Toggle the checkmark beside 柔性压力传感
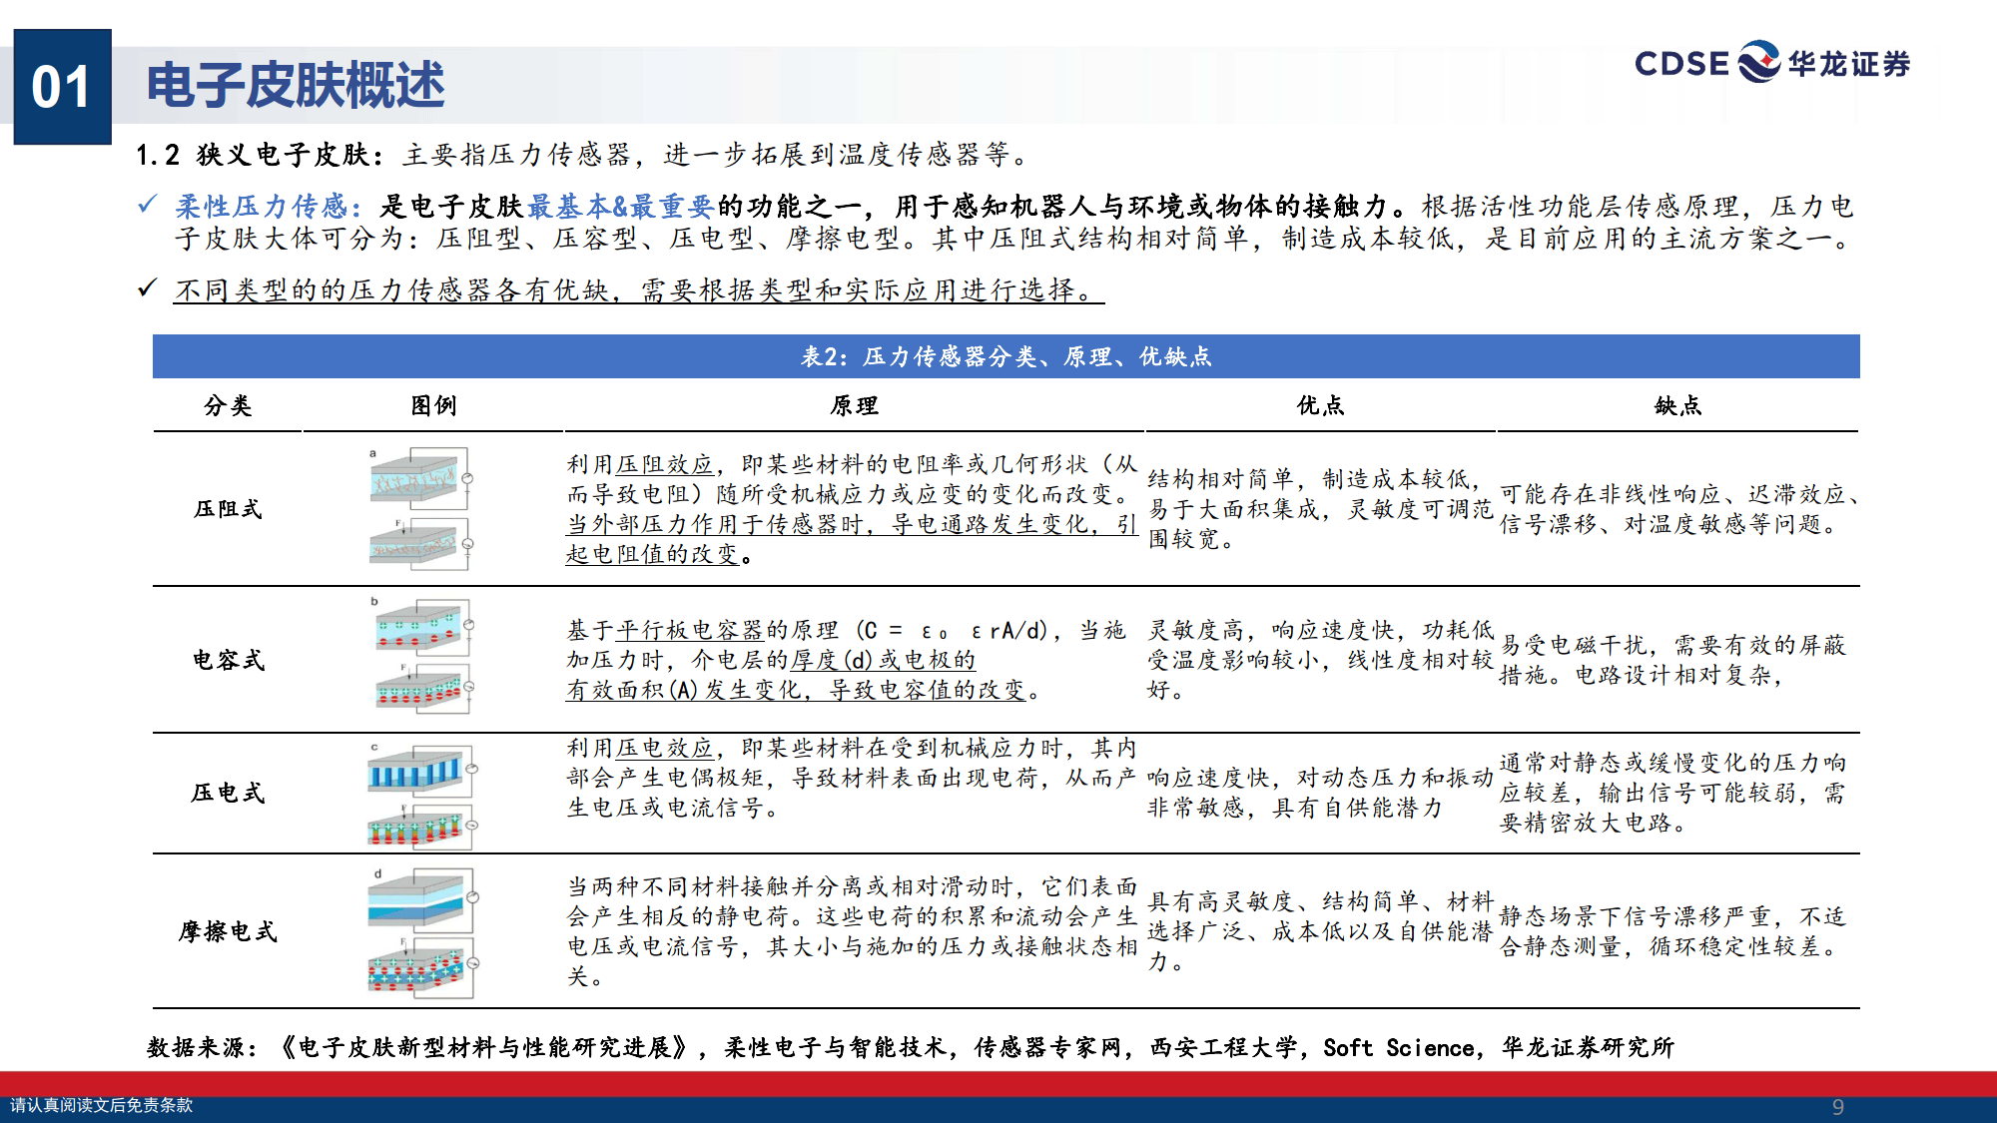The height and width of the screenshot is (1123, 1997). pyautogui.click(x=148, y=203)
